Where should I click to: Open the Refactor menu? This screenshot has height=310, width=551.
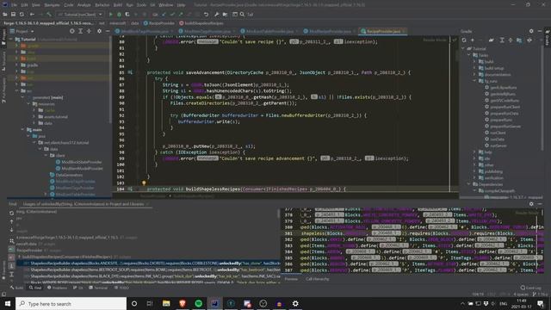pos(102,5)
